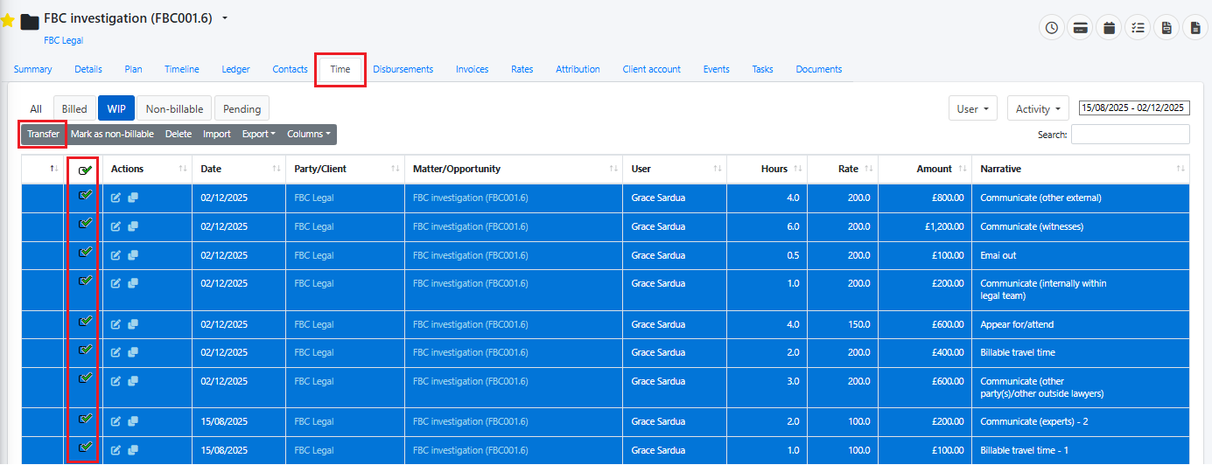Edit the Billable travel time £400.00 entry
Screen dimensions: 1212x465
tap(116, 352)
